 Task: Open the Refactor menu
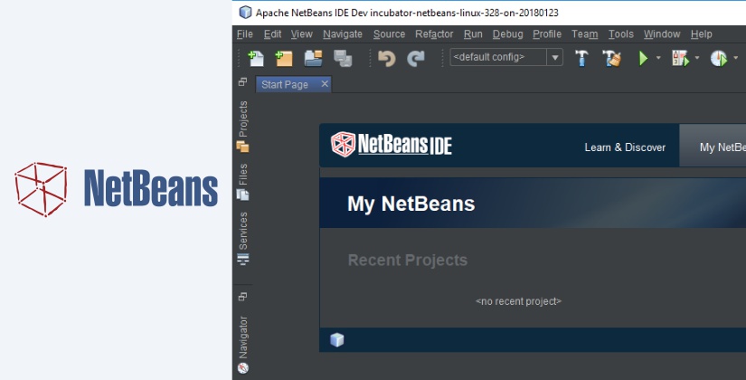(434, 34)
